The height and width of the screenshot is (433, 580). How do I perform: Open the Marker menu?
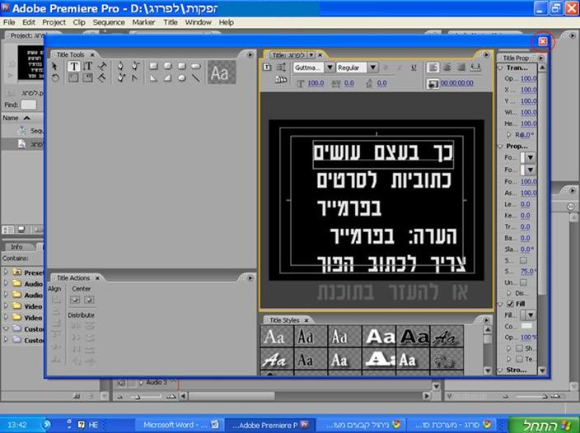(143, 22)
